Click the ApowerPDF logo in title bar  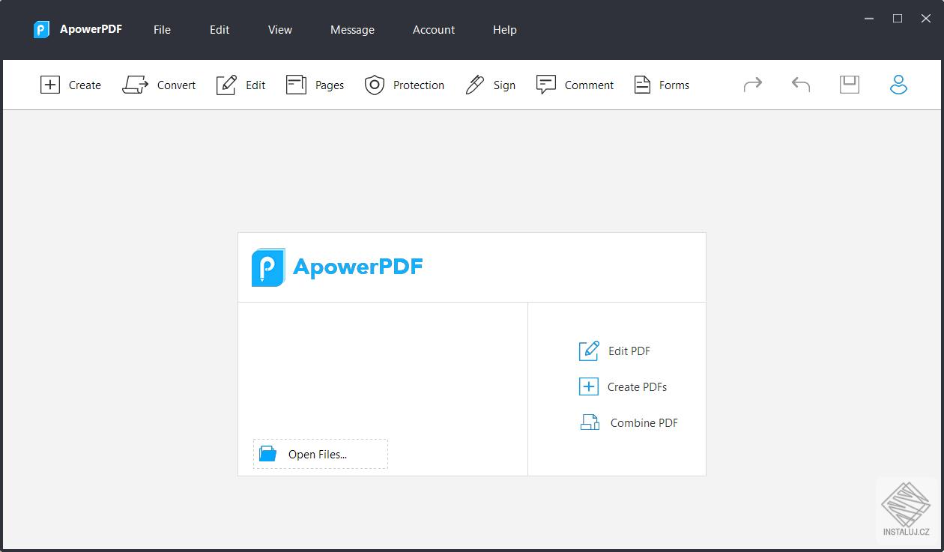(x=41, y=30)
